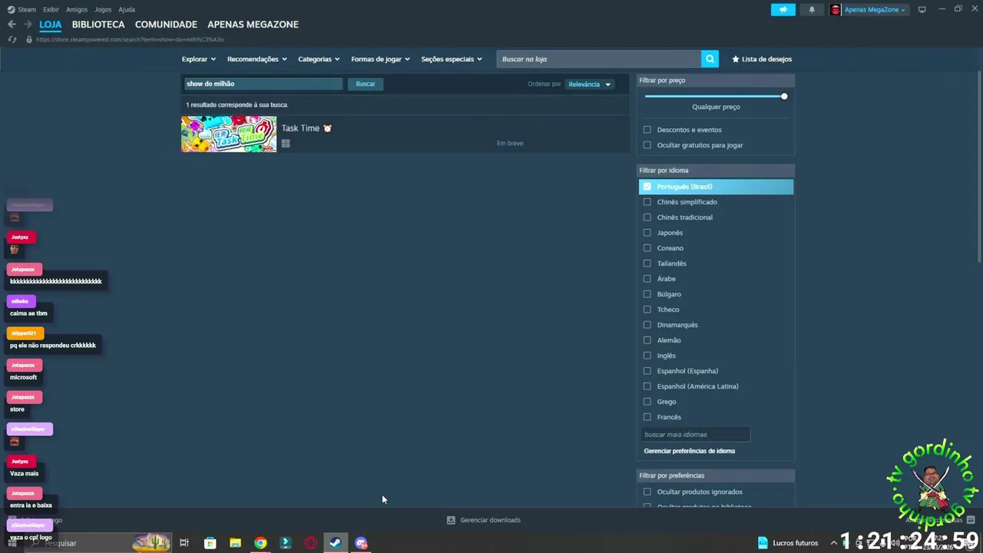The image size is (983, 553).
Task: Click the store search magnifier icon
Action: (710, 59)
